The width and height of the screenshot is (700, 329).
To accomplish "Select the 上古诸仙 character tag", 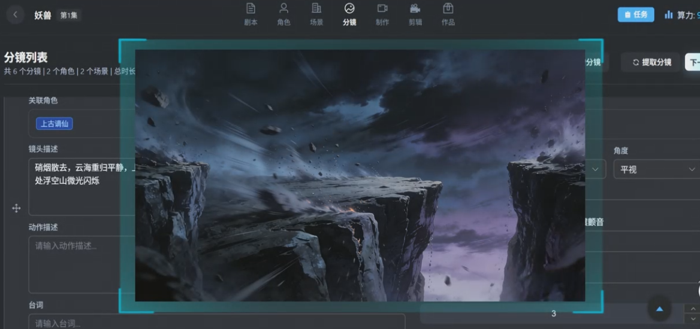I will 55,124.
